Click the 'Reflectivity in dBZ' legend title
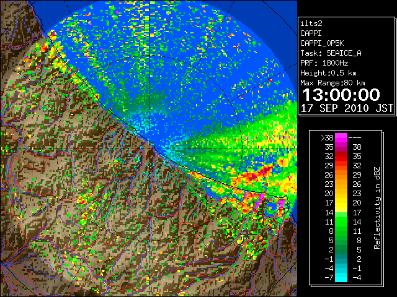Viewport: 397px width, 297px height. coord(377,208)
